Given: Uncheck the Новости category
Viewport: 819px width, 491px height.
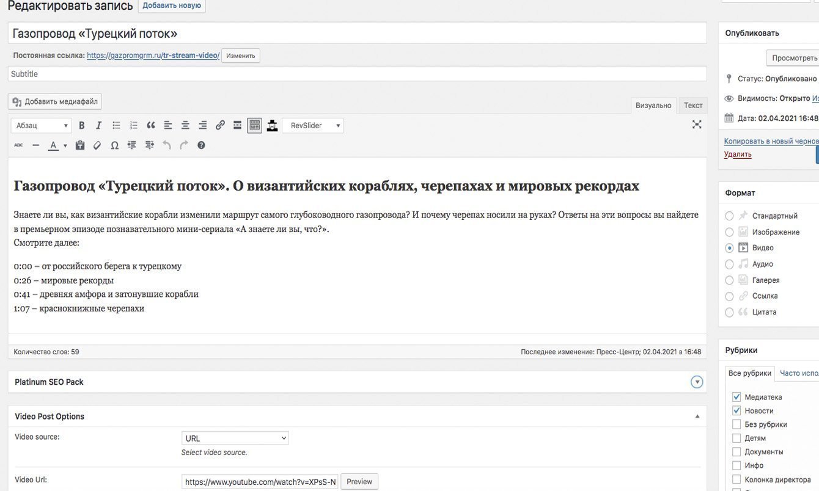Looking at the screenshot, I should click(736, 411).
